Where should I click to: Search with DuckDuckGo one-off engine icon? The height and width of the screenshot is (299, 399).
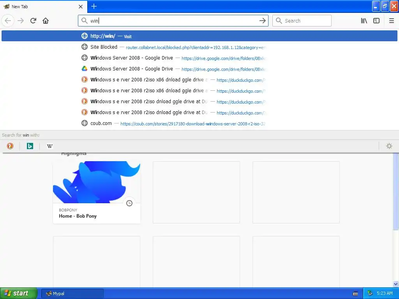click(x=10, y=146)
